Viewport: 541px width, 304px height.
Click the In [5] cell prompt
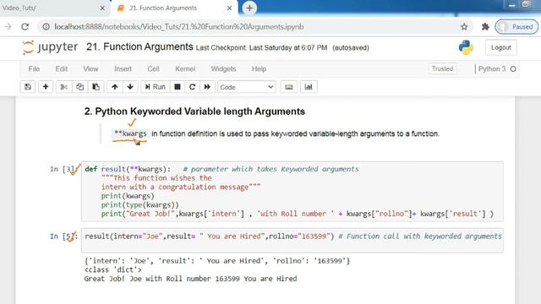[x=64, y=236]
